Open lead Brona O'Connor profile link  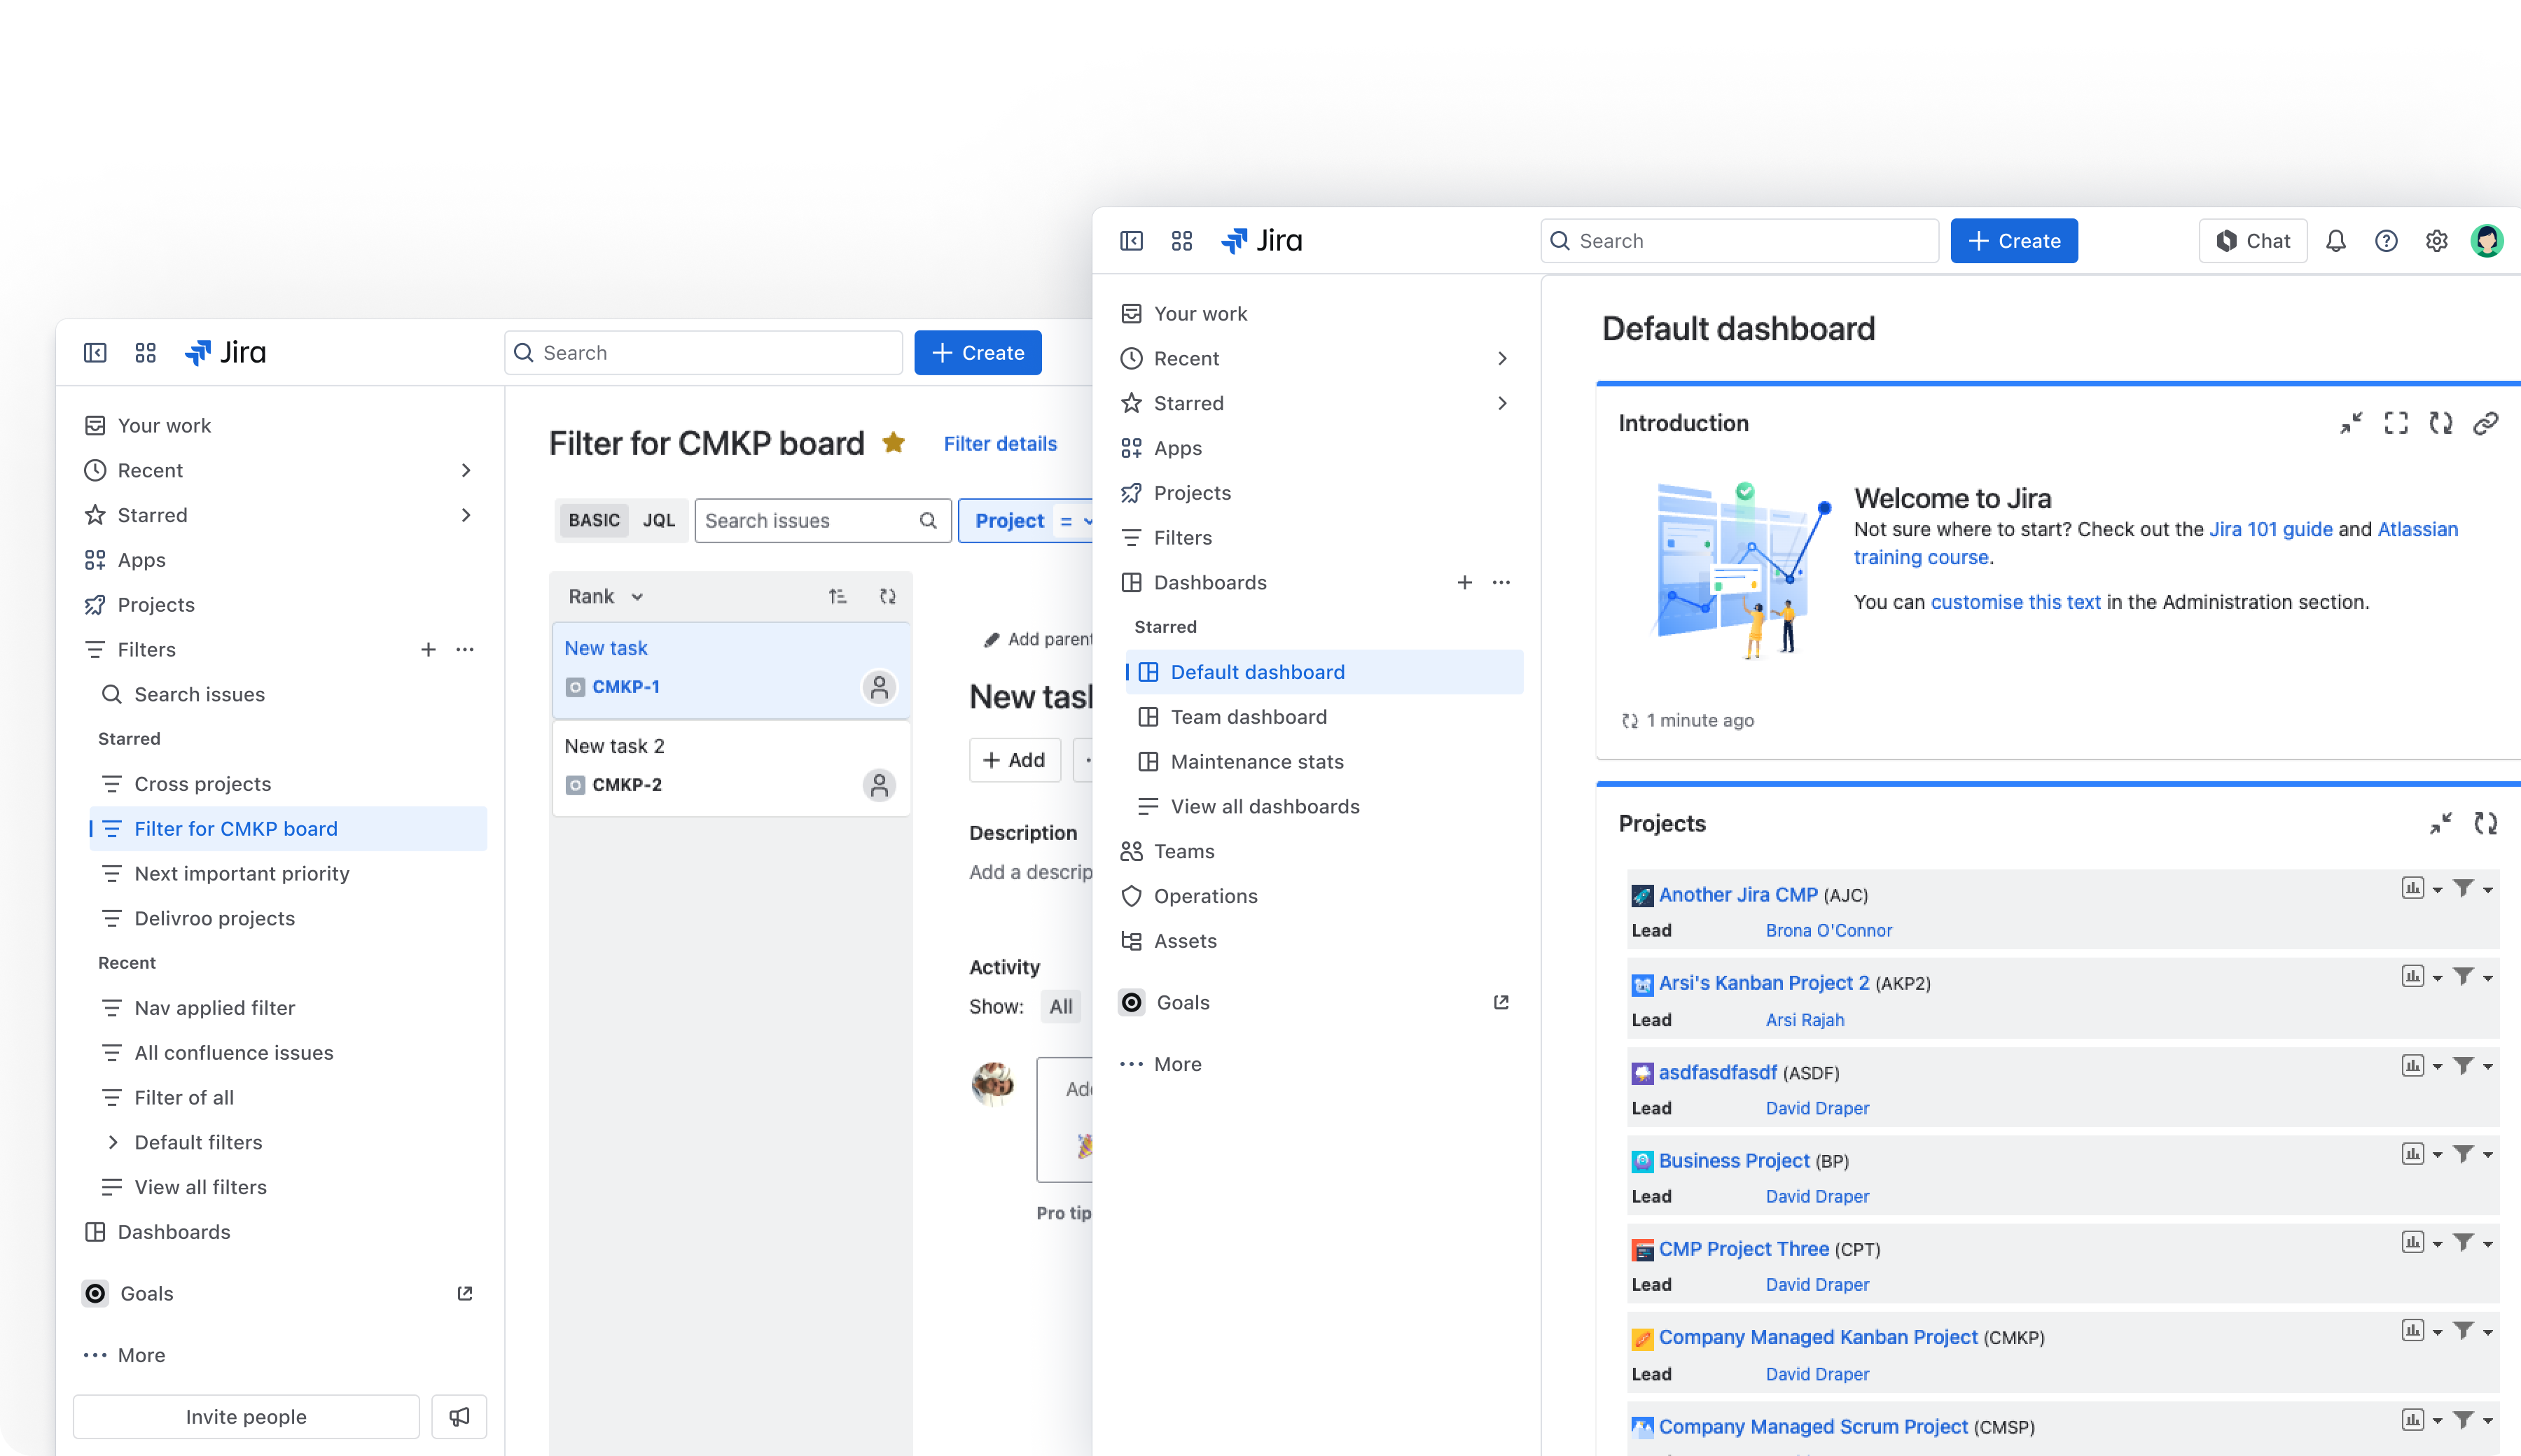tap(1828, 930)
